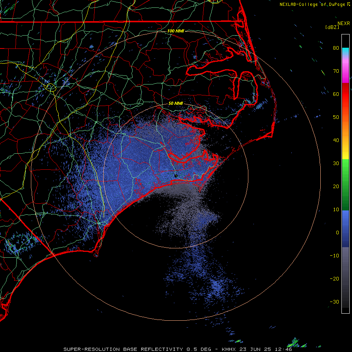Click the gray segment of the color bar
The width and height of the screenshot is (352, 352).
coord(345,267)
